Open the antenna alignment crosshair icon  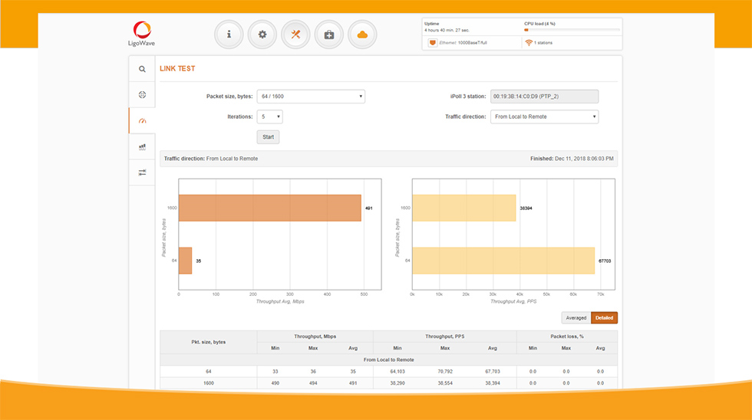(142, 95)
